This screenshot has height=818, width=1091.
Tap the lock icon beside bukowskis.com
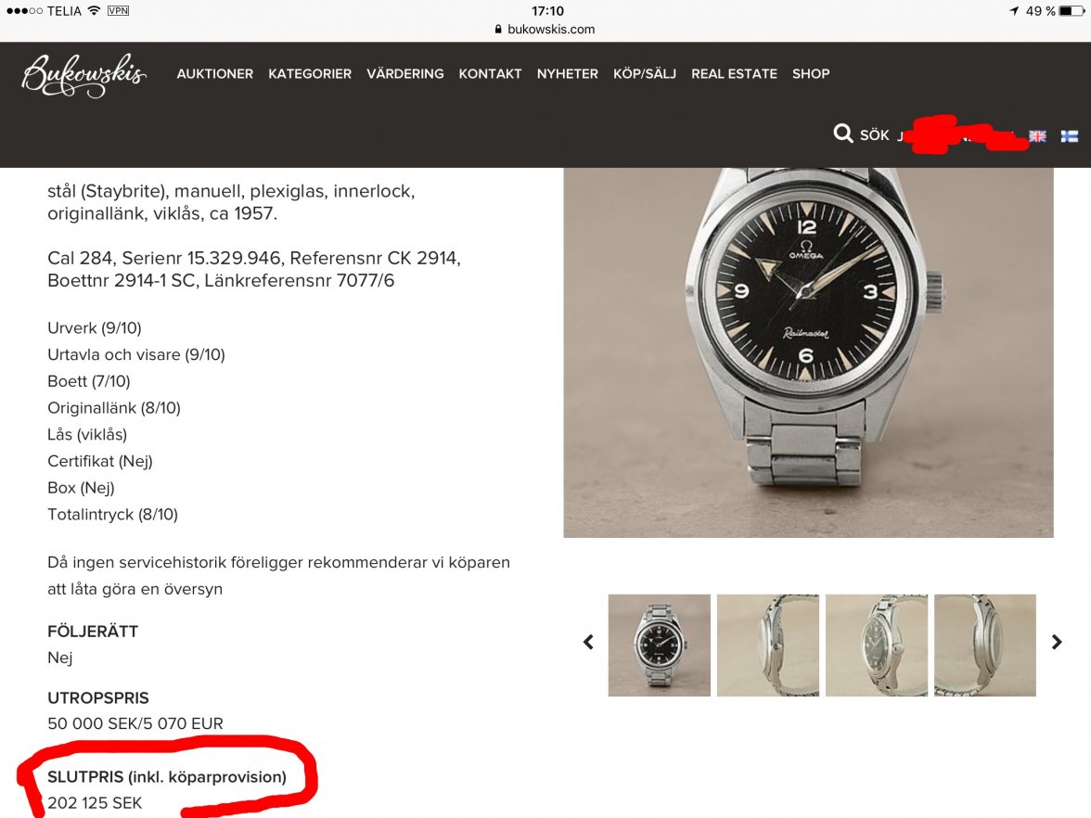click(x=498, y=30)
